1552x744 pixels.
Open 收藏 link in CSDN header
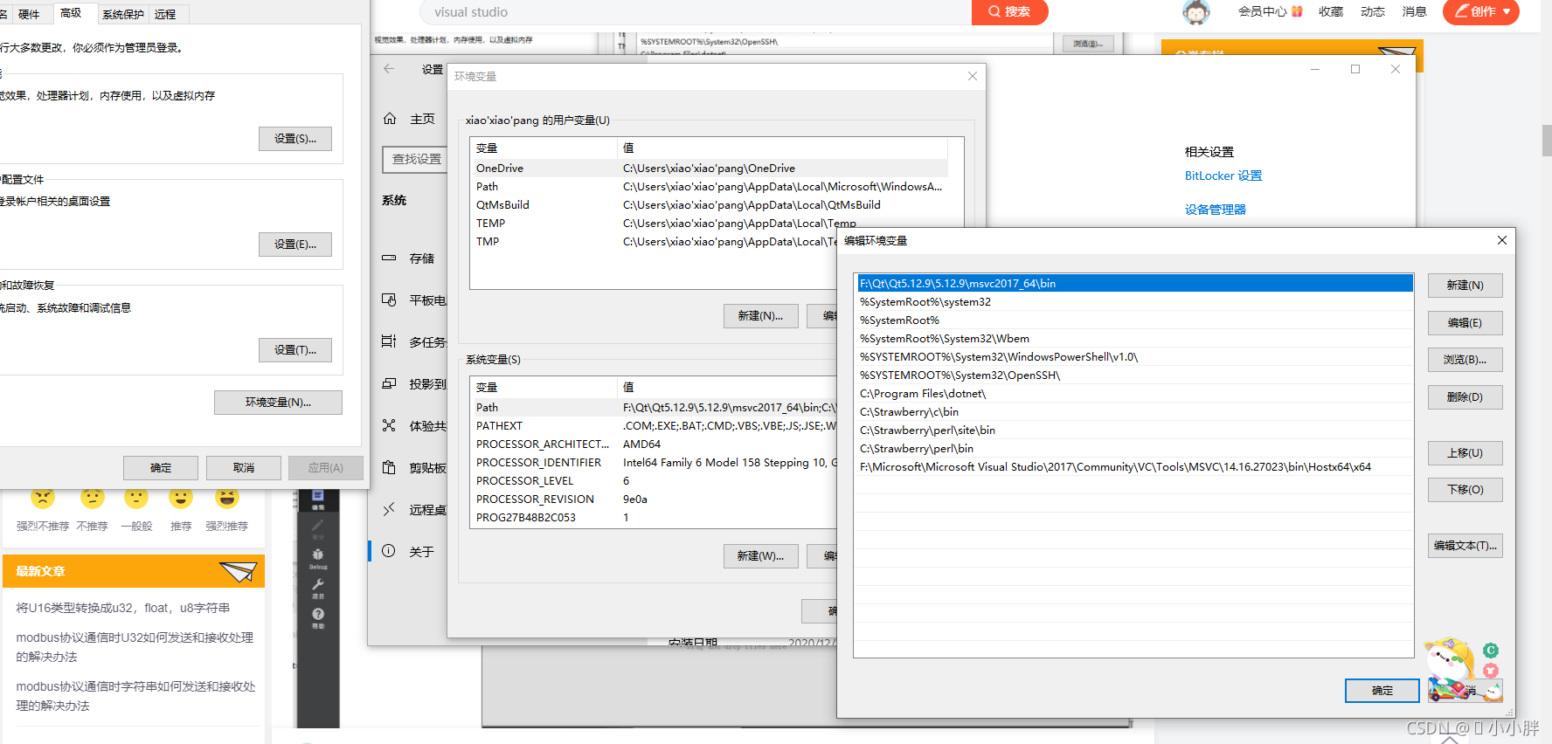pos(1331,11)
